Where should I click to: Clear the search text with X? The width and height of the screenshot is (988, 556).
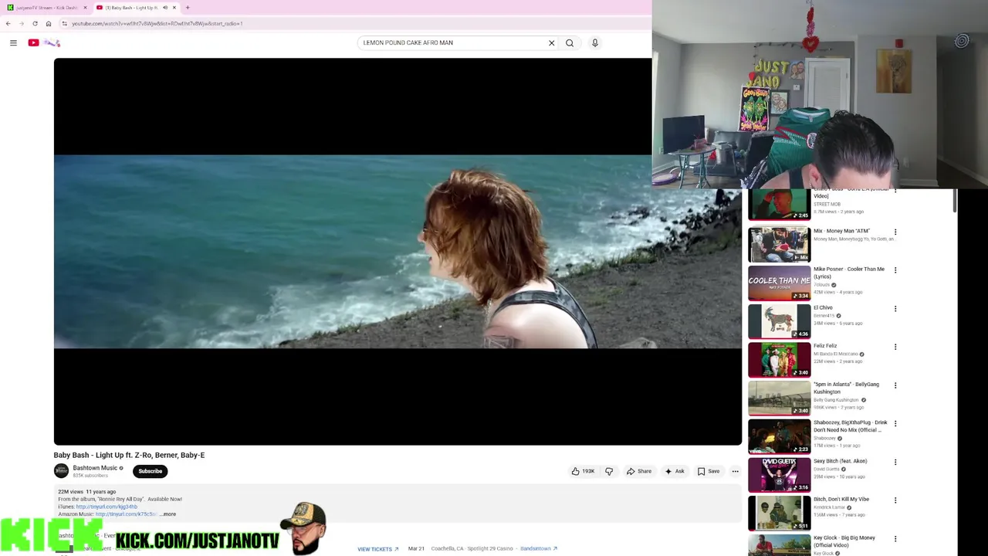click(x=551, y=43)
